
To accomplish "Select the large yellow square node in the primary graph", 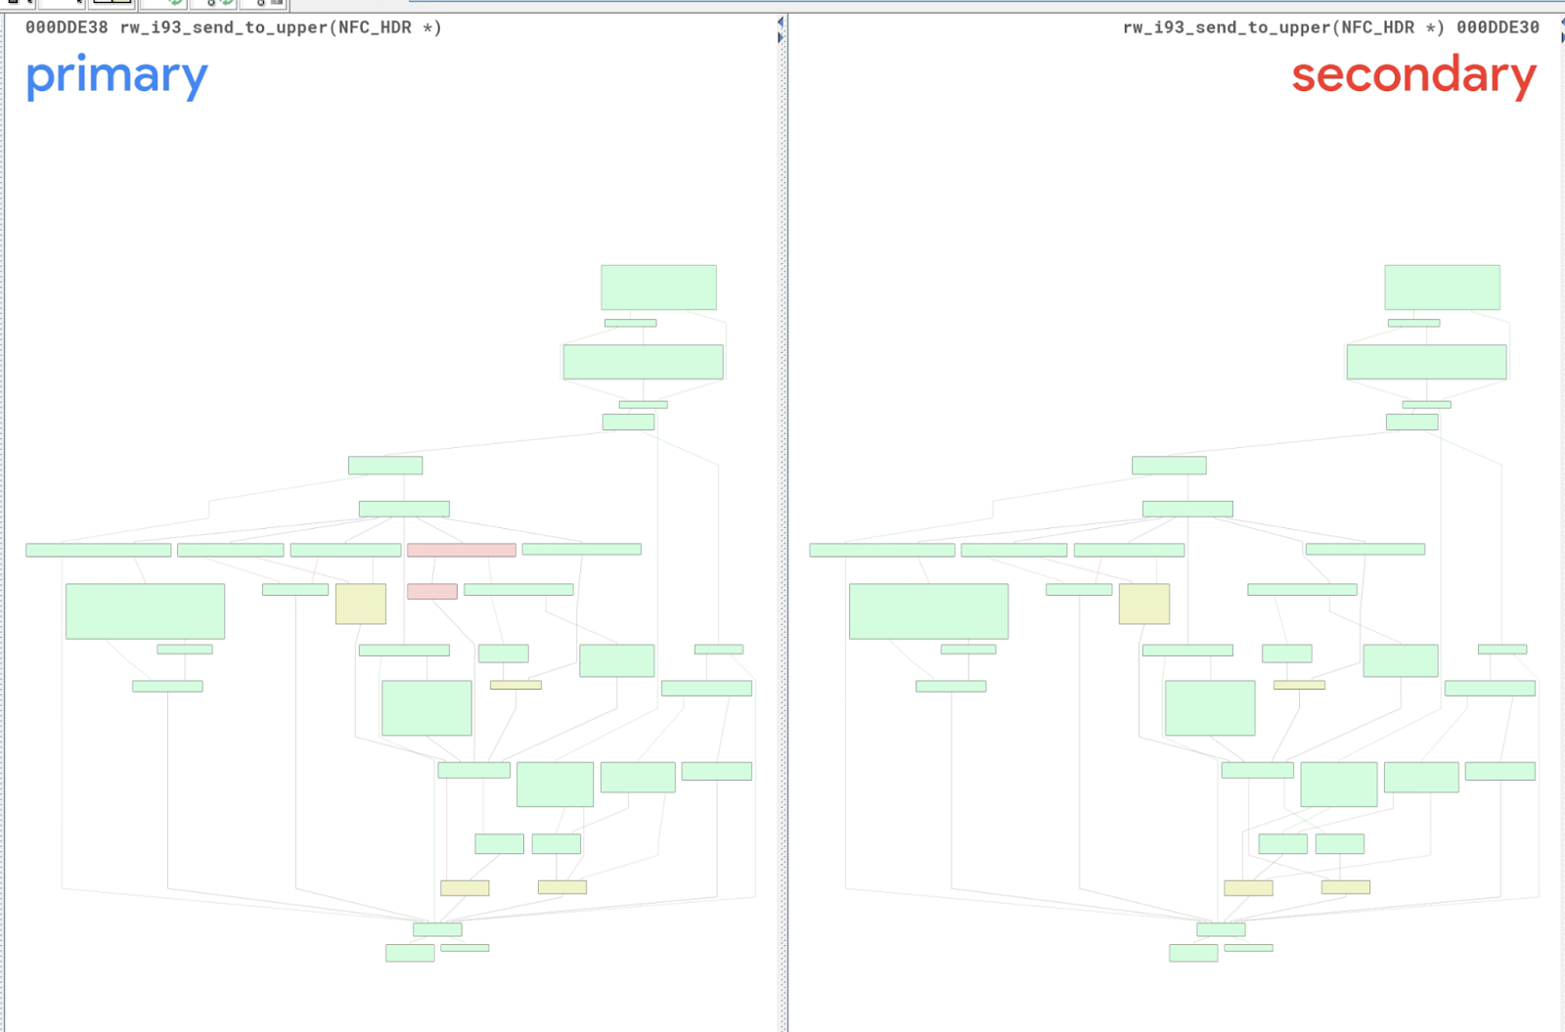I will pyautogui.click(x=361, y=604).
